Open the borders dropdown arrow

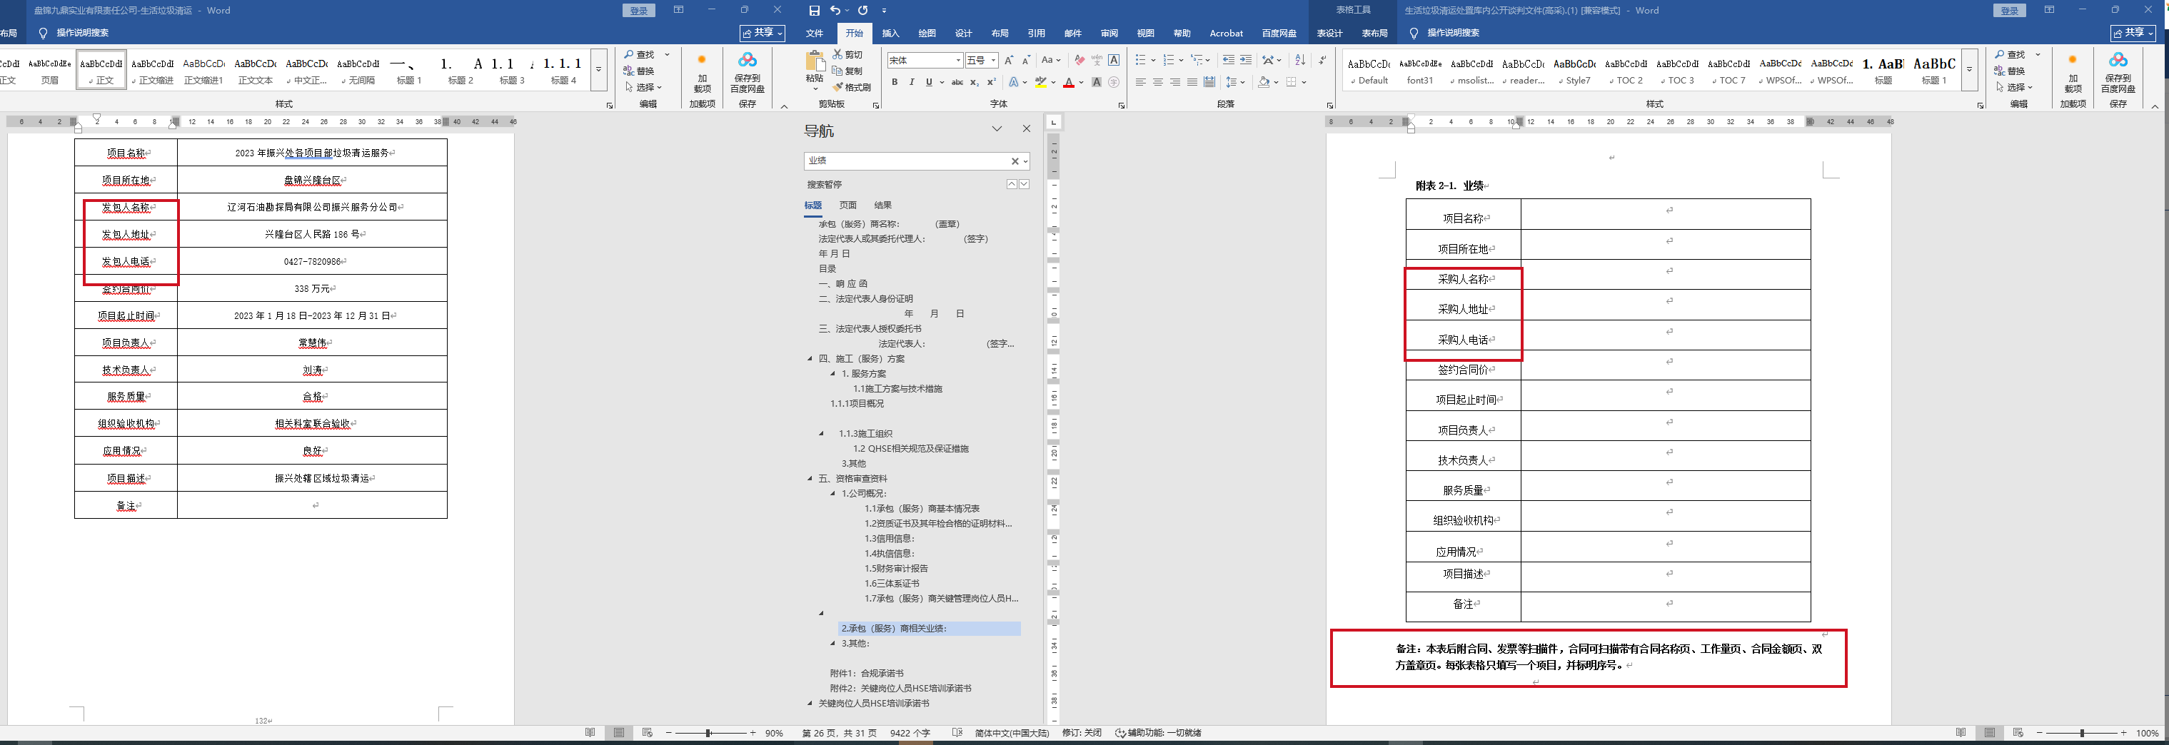pyautogui.click(x=1304, y=83)
